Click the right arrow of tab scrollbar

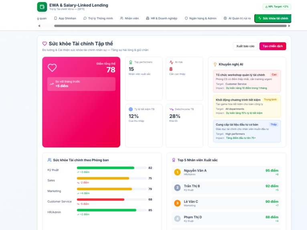(289, 26)
